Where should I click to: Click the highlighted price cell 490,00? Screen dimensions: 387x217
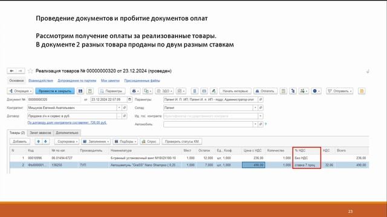click(253, 165)
